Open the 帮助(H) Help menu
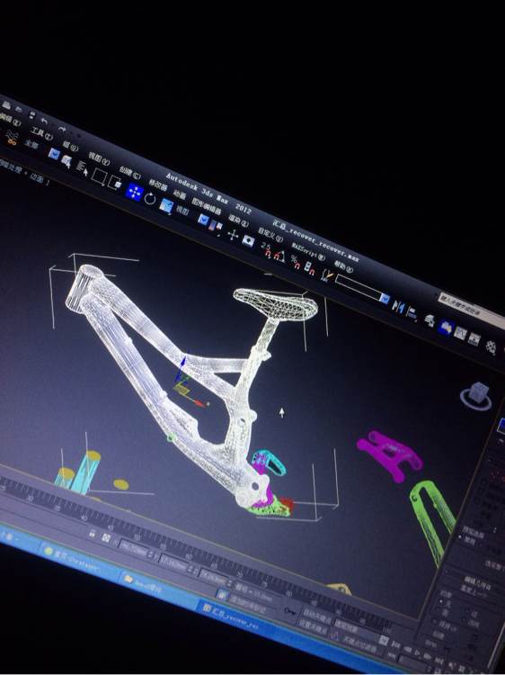 344,267
